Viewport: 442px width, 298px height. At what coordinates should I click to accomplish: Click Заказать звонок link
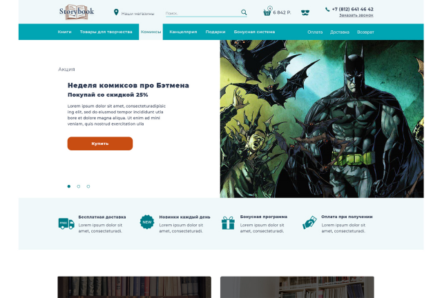(x=356, y=15)
